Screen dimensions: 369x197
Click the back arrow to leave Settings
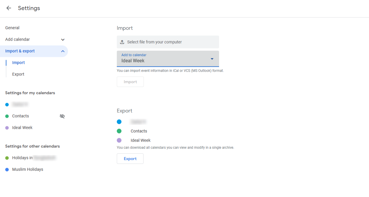tap(9, 8)
